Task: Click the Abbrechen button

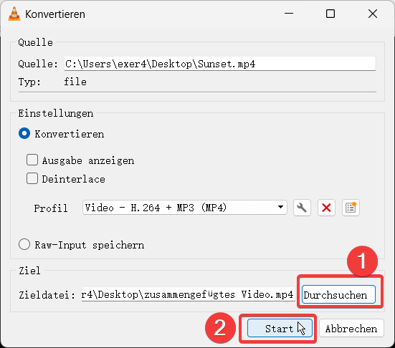Action: point(351,328)
